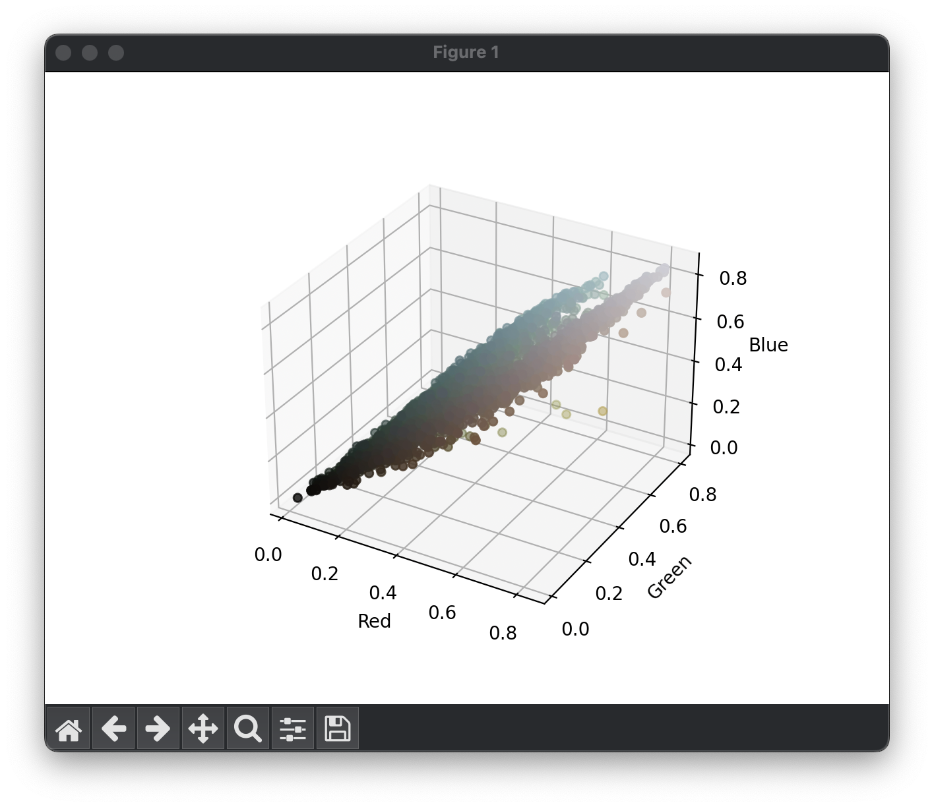This screenshot has width=934, height=807.
Task: Click the 0.0 tick on the Blue axis
Action: [724, 448]
